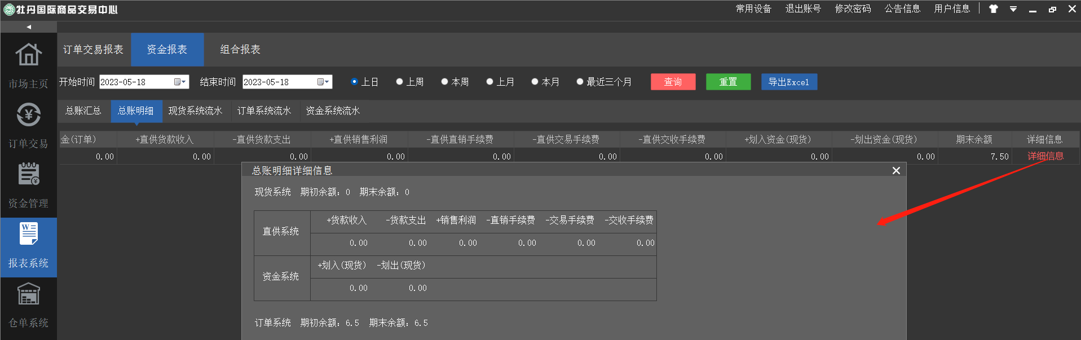Collapse the sidebar with the left arrow

click(29, 27)
